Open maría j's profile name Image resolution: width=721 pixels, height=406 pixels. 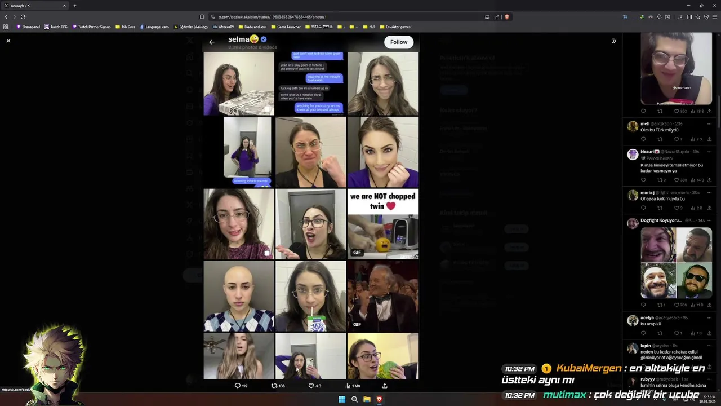(647, 192)
